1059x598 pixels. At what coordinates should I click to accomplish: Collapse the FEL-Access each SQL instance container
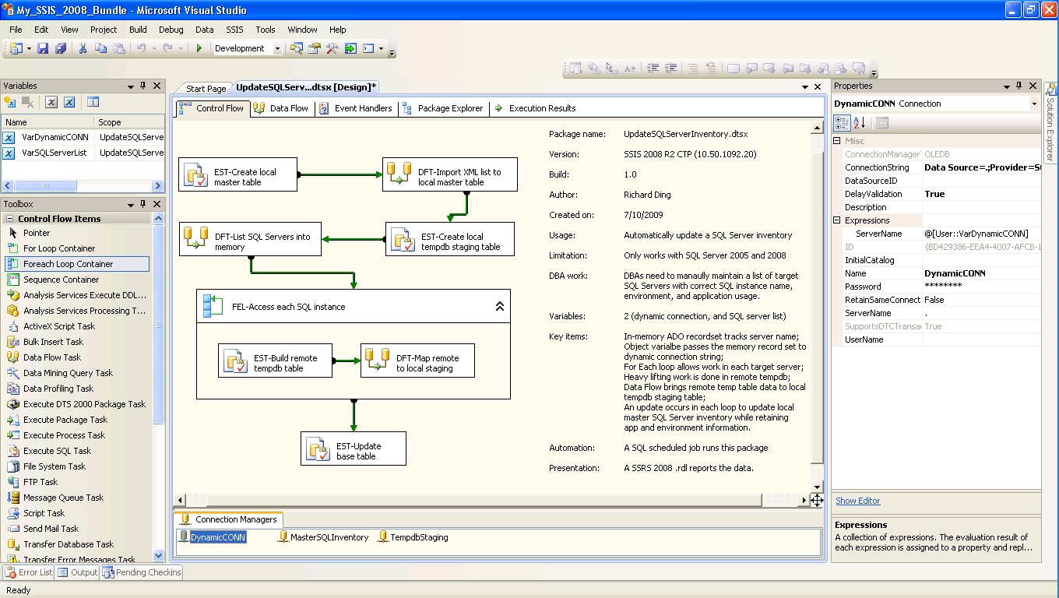pyautogui.click(x=500, y=307)
